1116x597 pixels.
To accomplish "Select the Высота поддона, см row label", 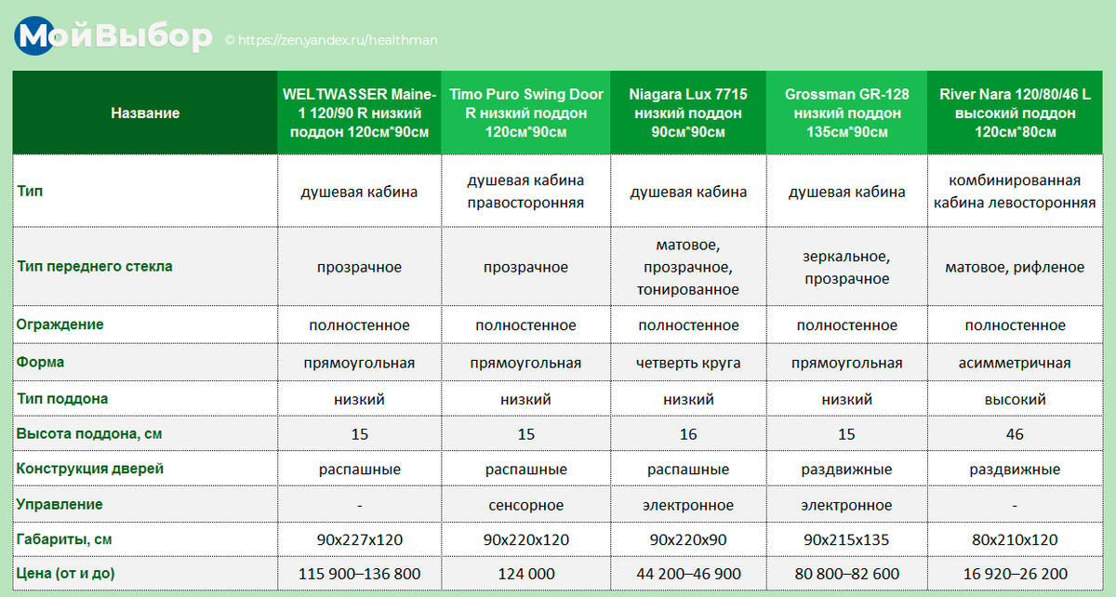I will click(90, 434).
